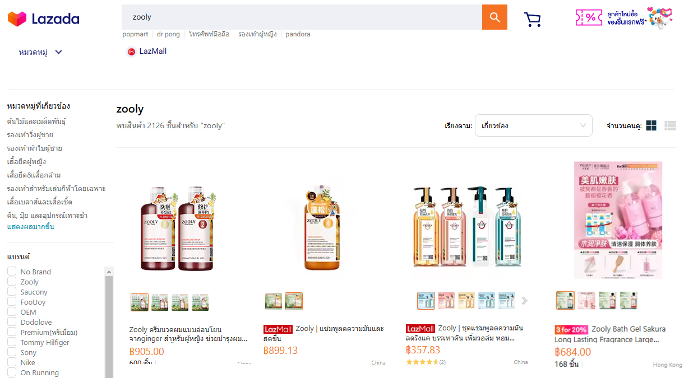Switch to list view layout
The width and height of the screenshot is (698, 378).
coord(670,126)
